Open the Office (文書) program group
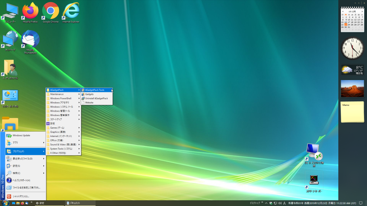 (x=63, y=140)
